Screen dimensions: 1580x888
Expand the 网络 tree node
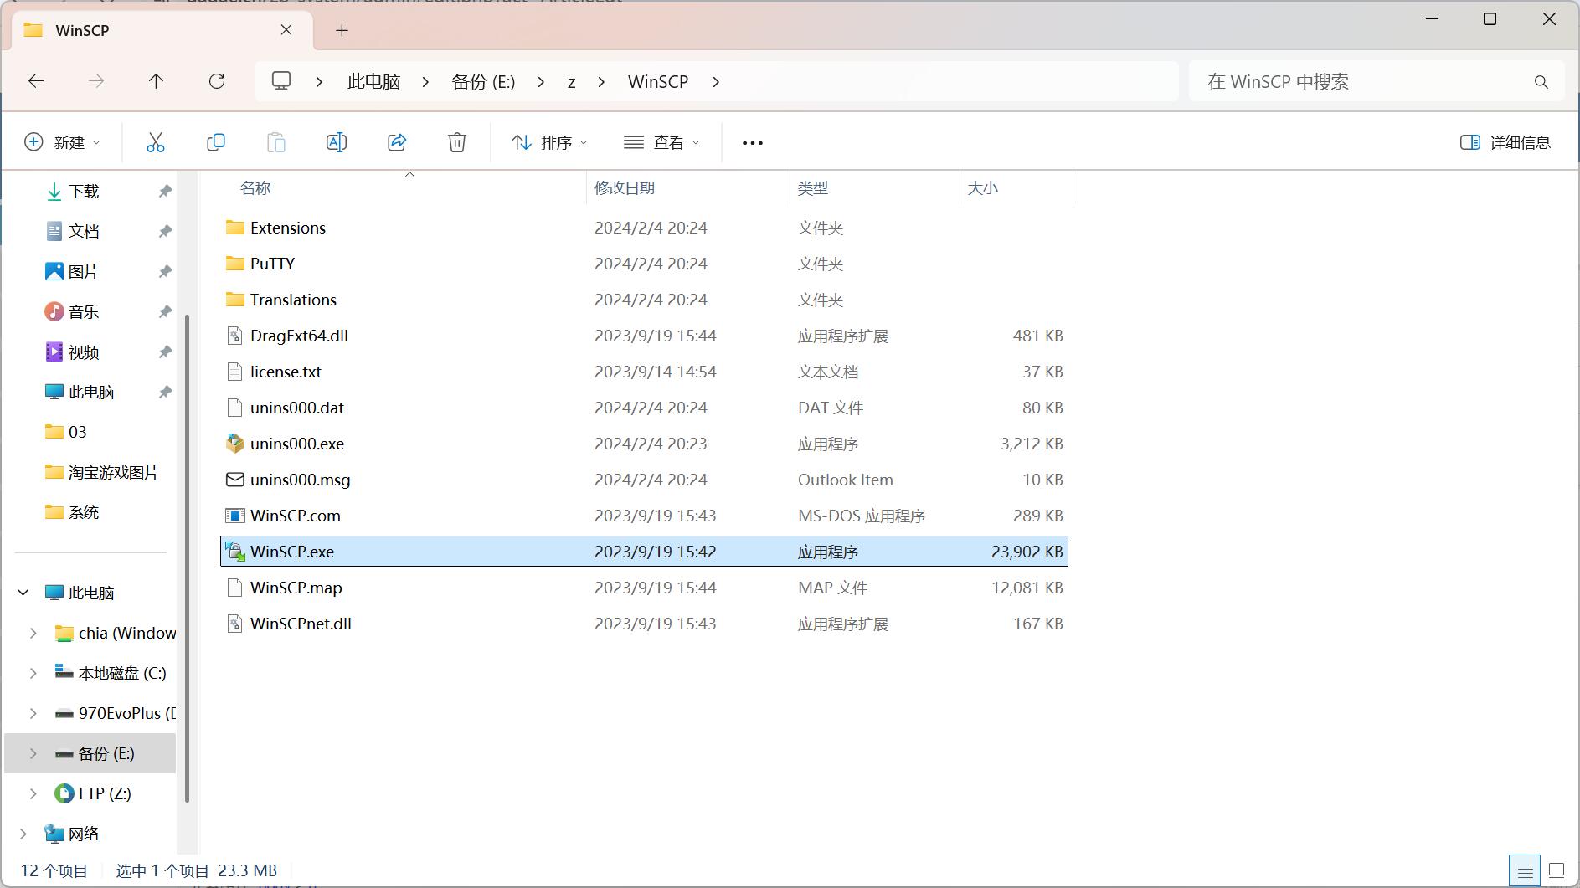[x=23, y=834]
